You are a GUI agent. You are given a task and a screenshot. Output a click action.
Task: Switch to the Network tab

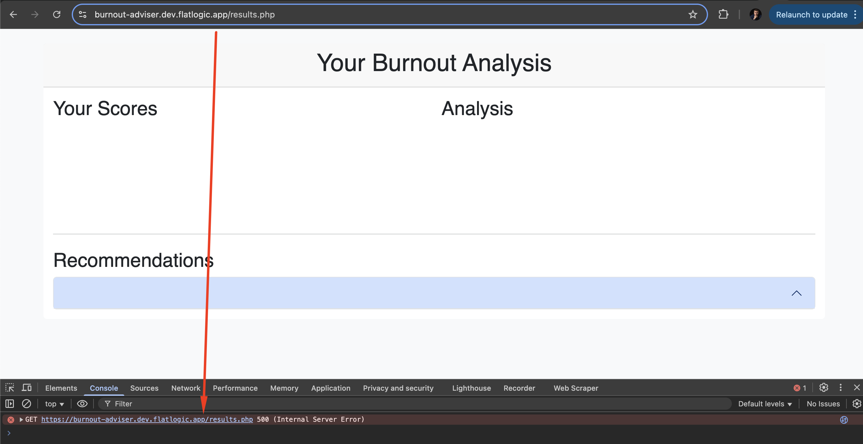(x=186, y=388)
